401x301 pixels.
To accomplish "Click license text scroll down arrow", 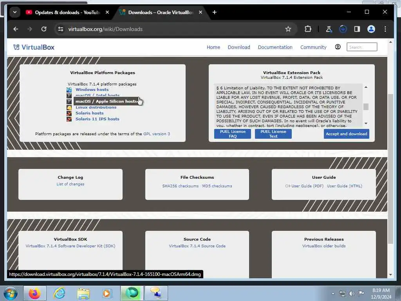I will (x=366, y=123).
